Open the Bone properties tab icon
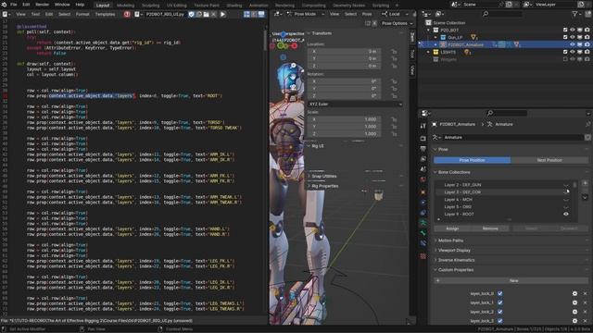The width and height of the screenshot is (593, 333). pos(423,233)
